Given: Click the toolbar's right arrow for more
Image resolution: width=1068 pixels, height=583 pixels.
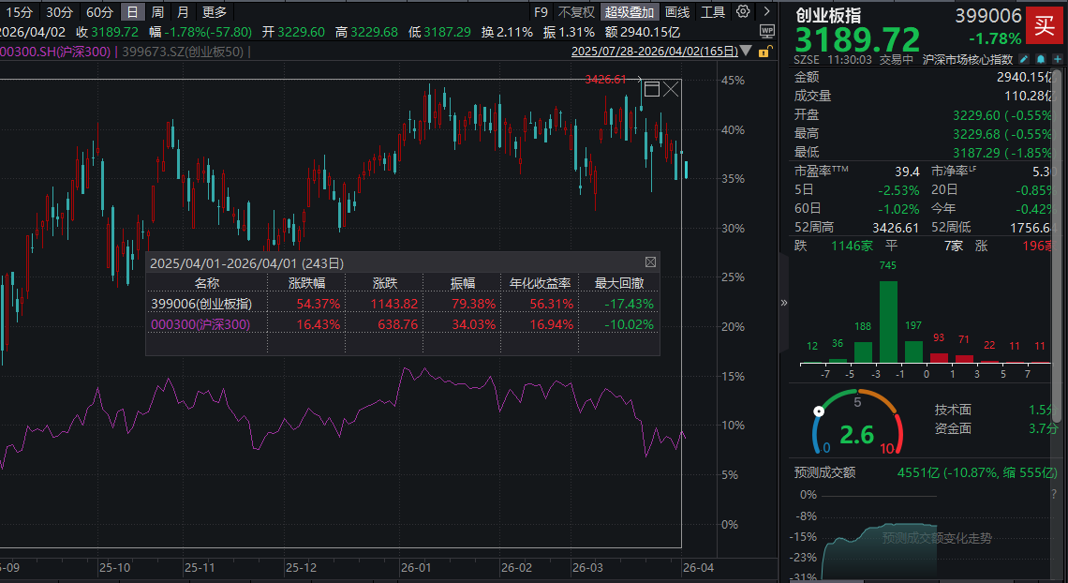Looking at the screenshot, I should [766, 12].
